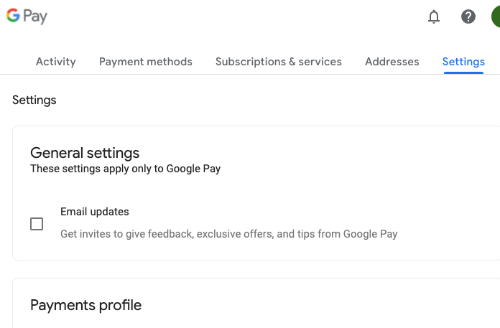Open the notifications bell
Image resolution: width=500 pixels, height=328 pixels.
point(434,17)
